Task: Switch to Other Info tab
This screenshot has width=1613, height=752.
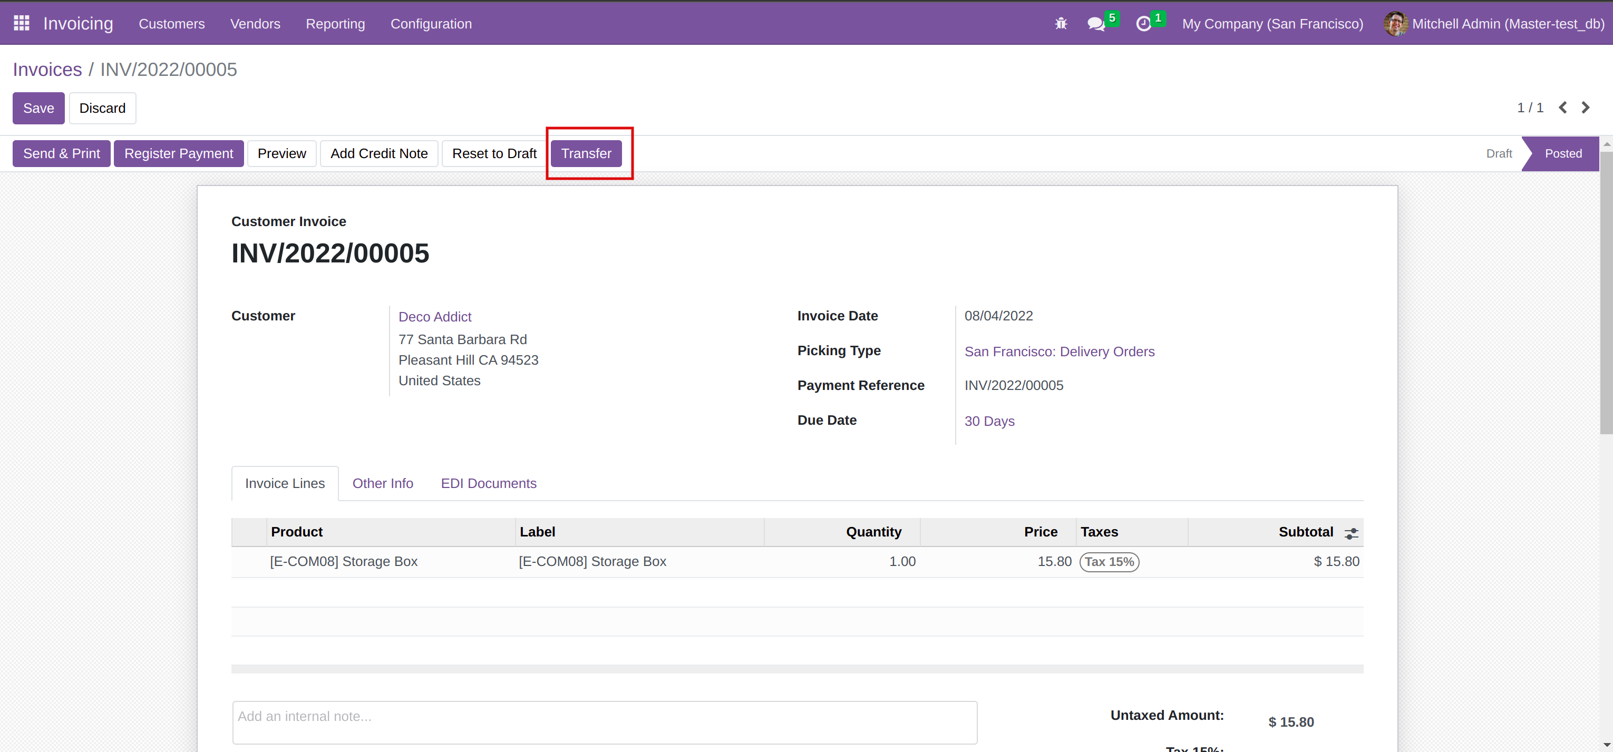Action: pos(383,483)
